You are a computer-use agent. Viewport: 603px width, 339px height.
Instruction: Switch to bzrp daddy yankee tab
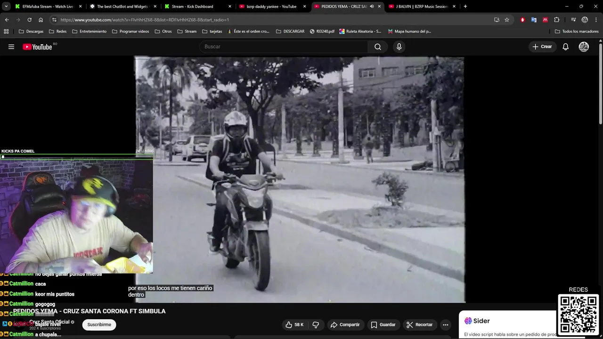[271, 7]
